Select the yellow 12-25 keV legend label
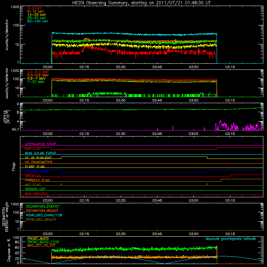The image size is (267, 267). coord(37,15)
